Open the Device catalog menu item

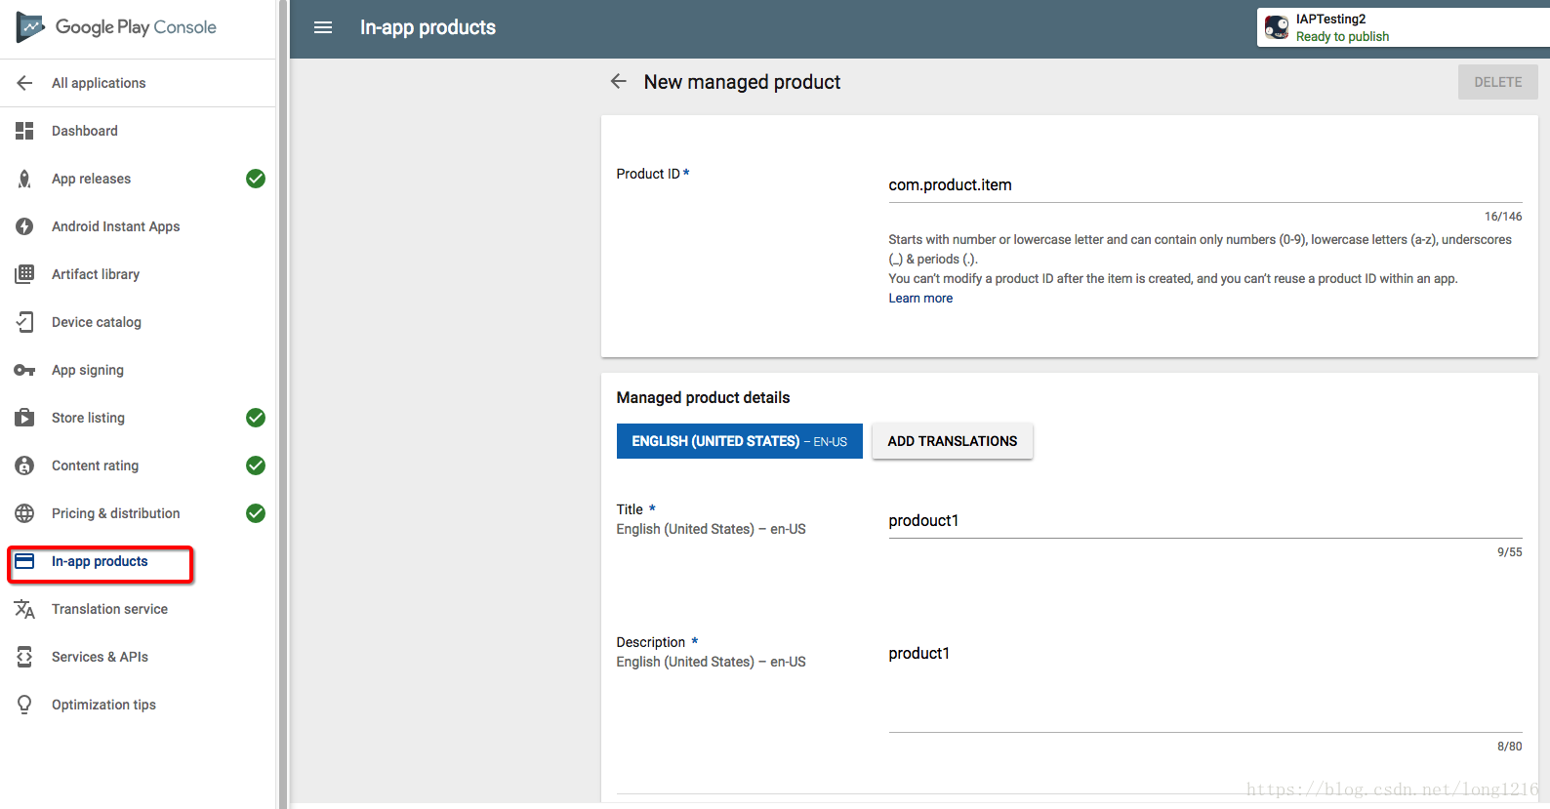pos(97,322)
